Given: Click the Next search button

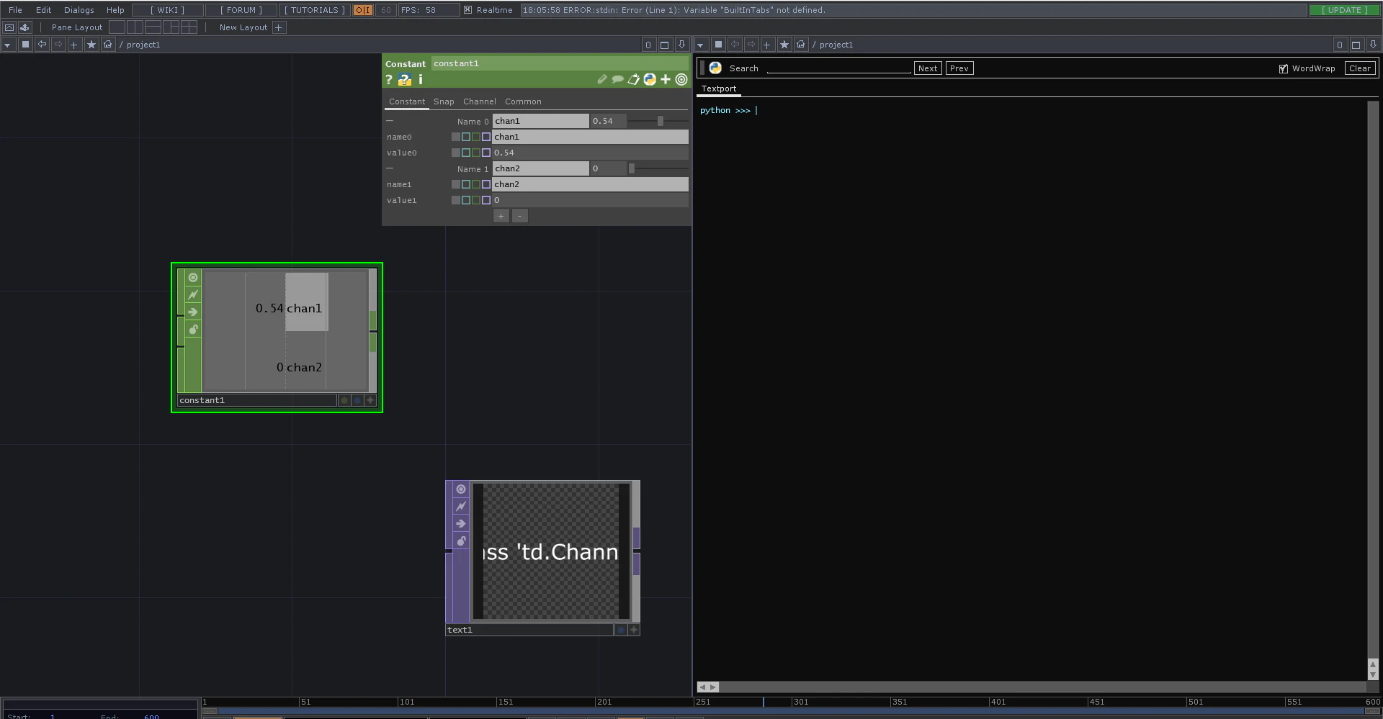Looking at the screenshot, I should click(928, 68).
